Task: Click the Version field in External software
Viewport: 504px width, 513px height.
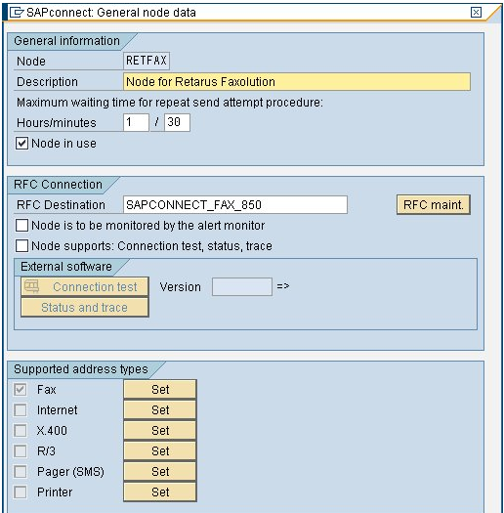Action: (242, 287)
